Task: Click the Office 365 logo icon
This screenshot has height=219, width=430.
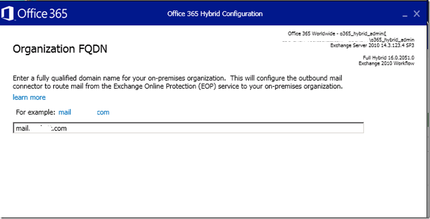Action: 7,13
